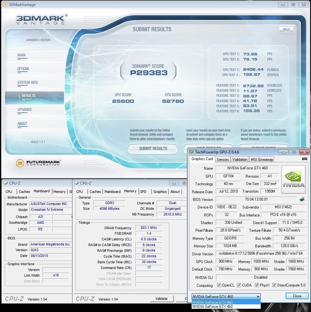Click the 3DMark score P29383
311x312 pixels.
tap(149, 73)
